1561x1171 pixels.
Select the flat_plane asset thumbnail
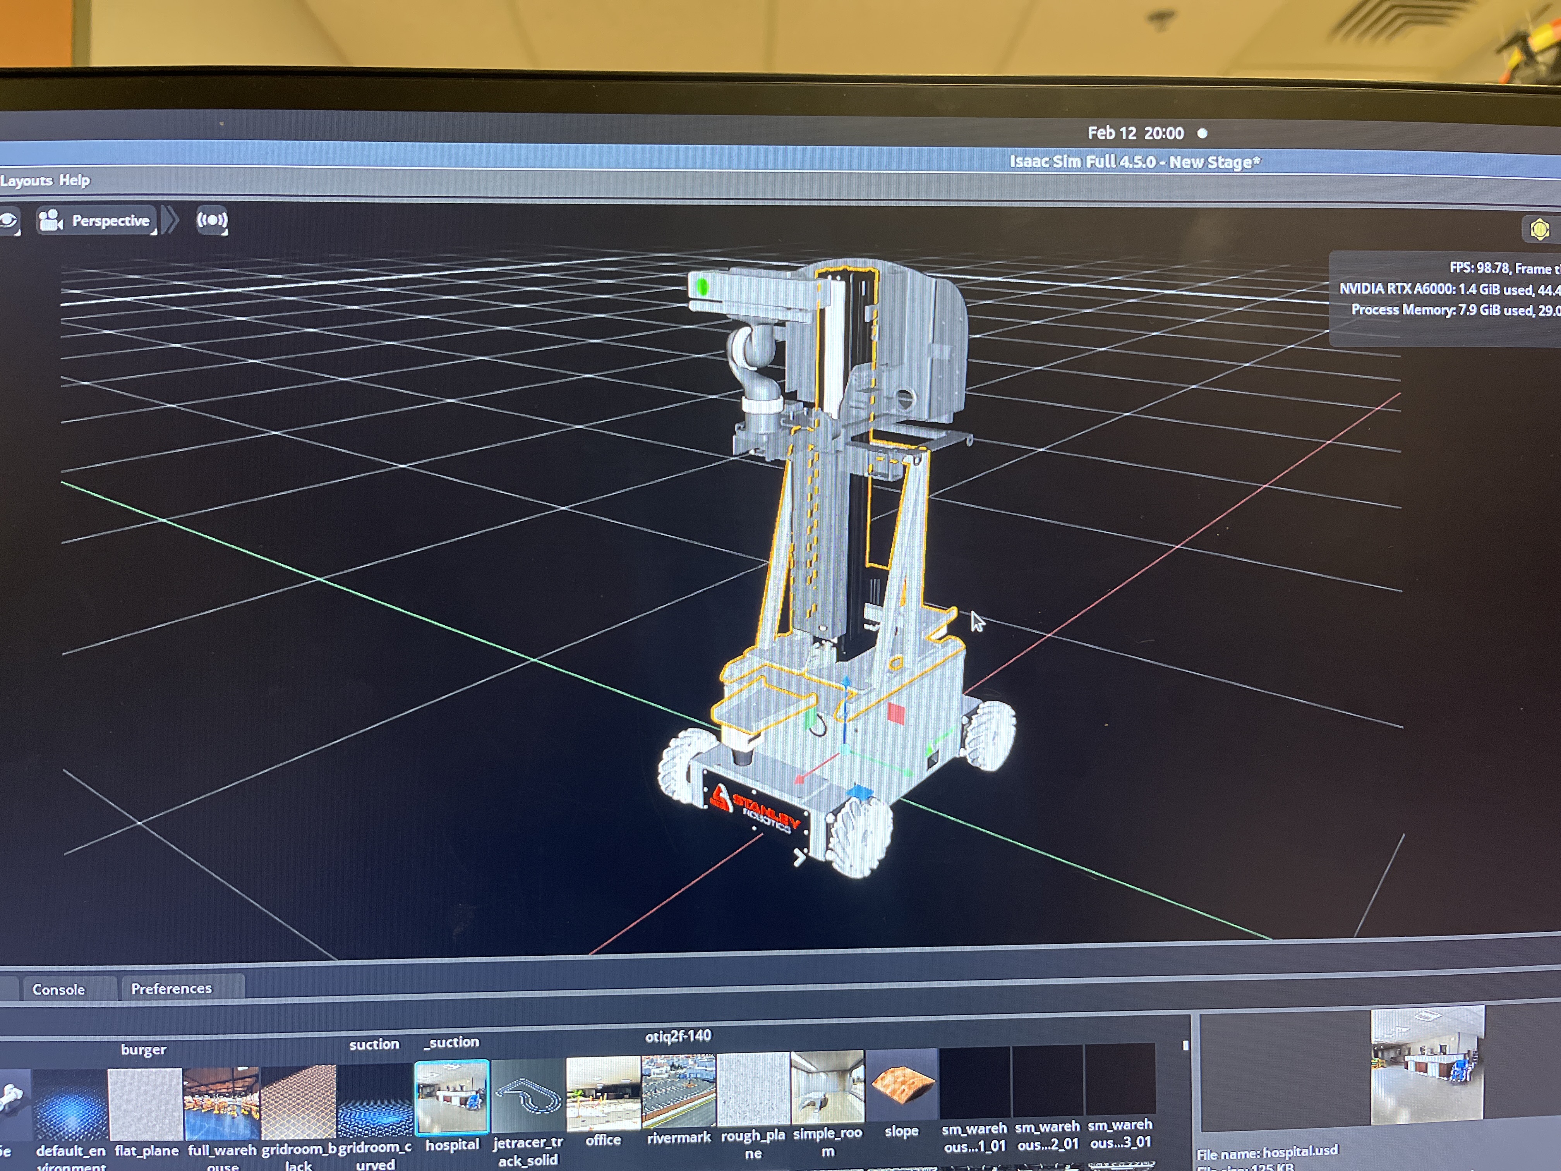(145, 1103)
